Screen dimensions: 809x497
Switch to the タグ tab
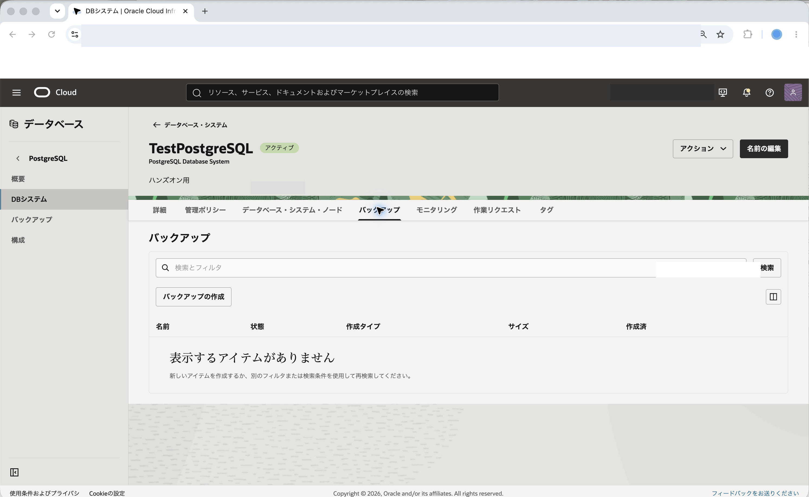(547, 210)
